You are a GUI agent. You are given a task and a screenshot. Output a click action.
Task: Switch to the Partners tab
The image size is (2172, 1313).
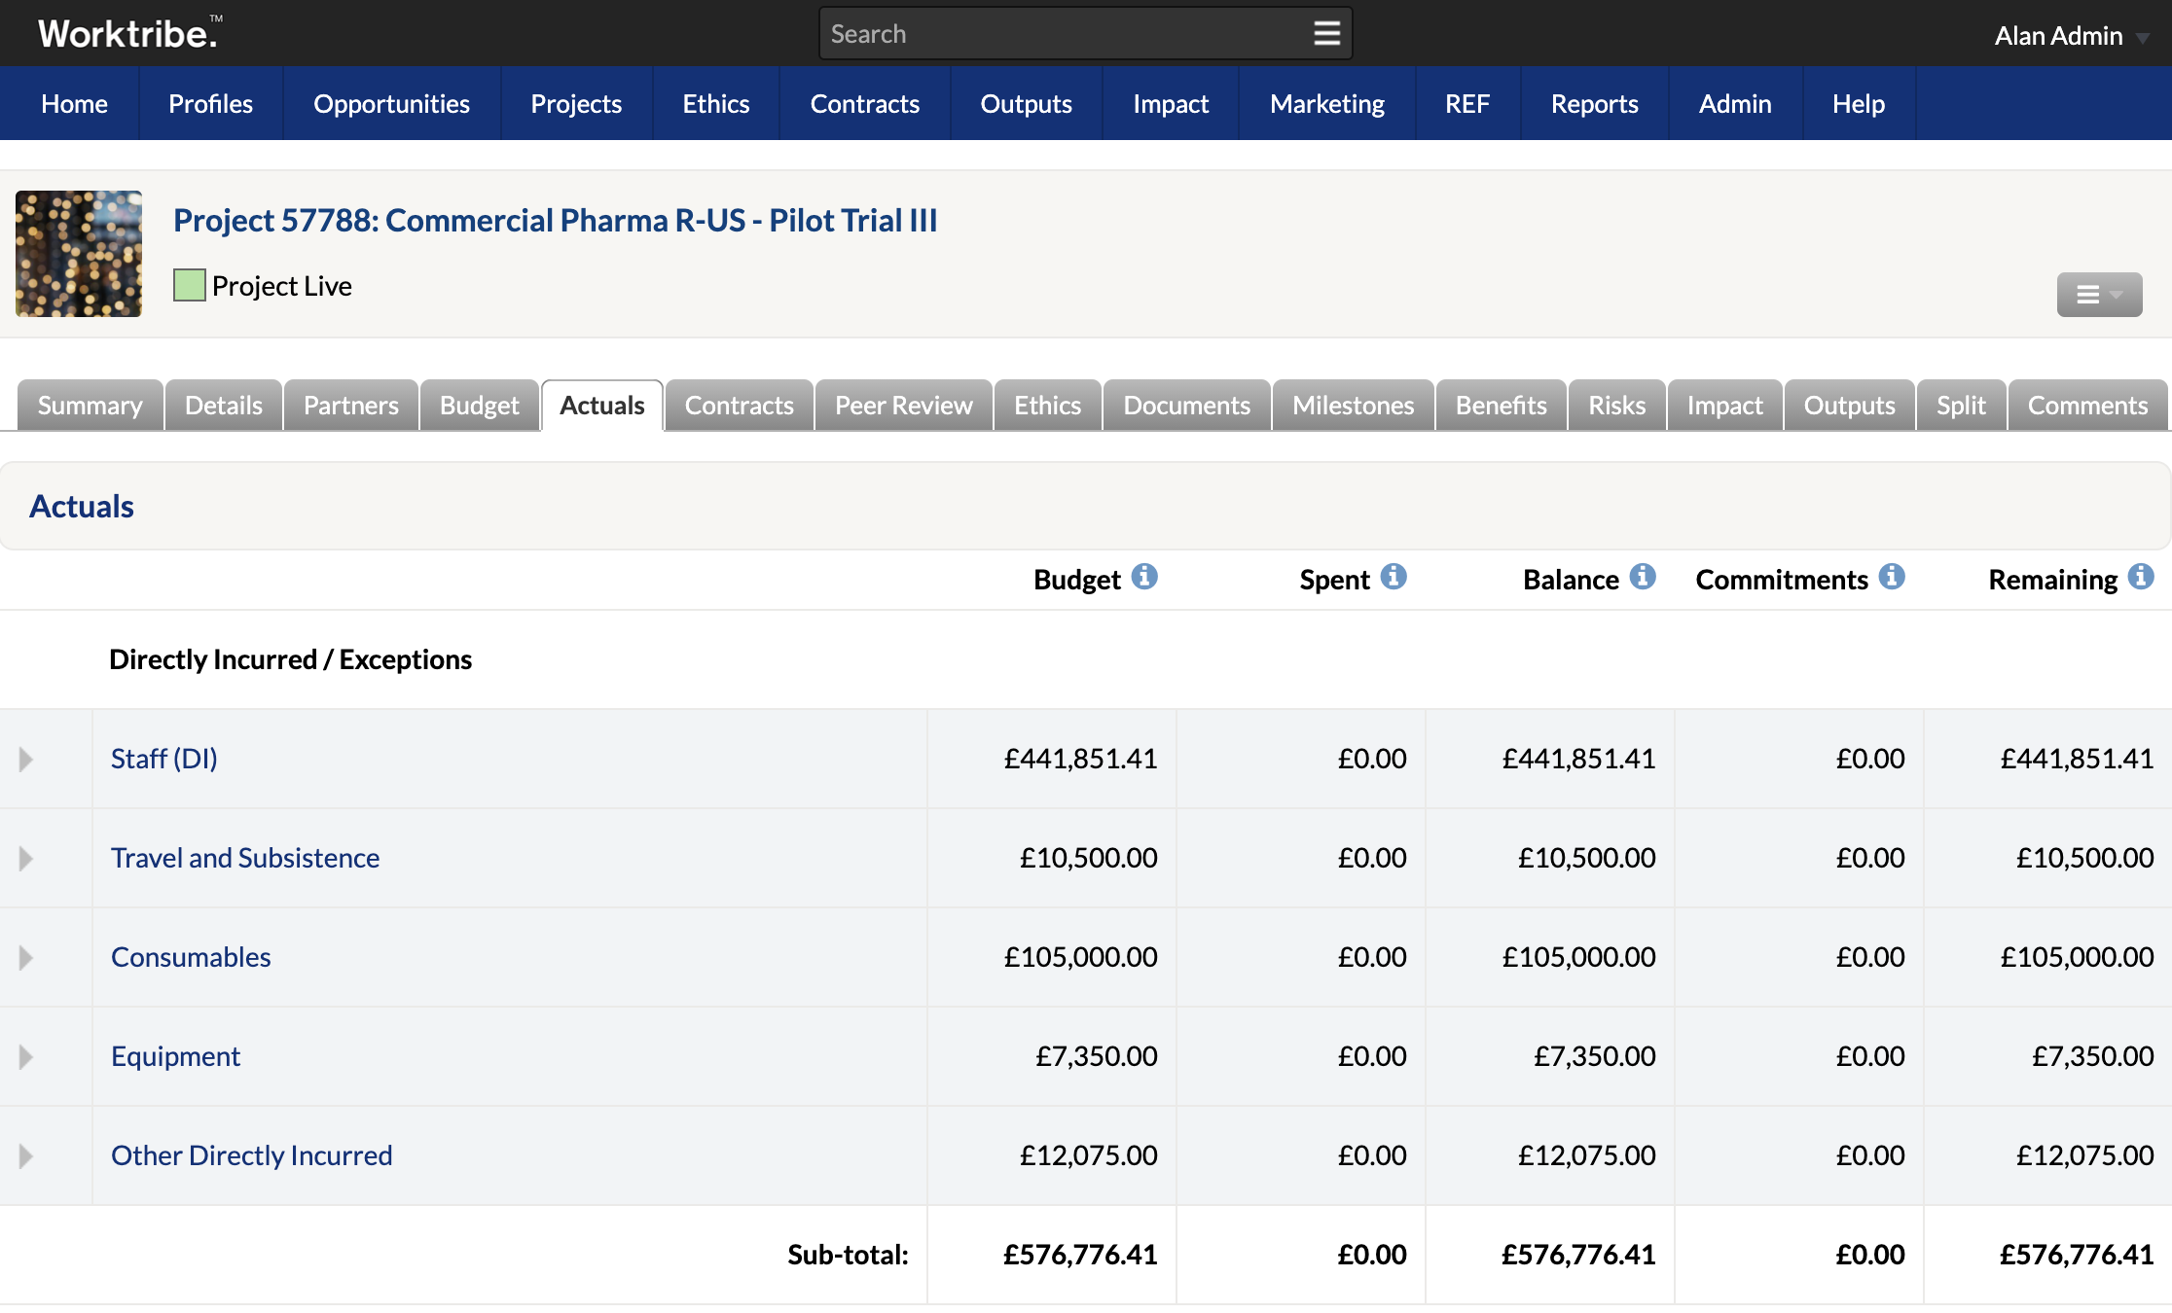351,405
